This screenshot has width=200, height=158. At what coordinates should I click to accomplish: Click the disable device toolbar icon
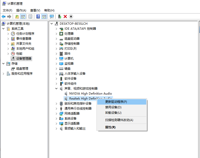pos(71,16)
